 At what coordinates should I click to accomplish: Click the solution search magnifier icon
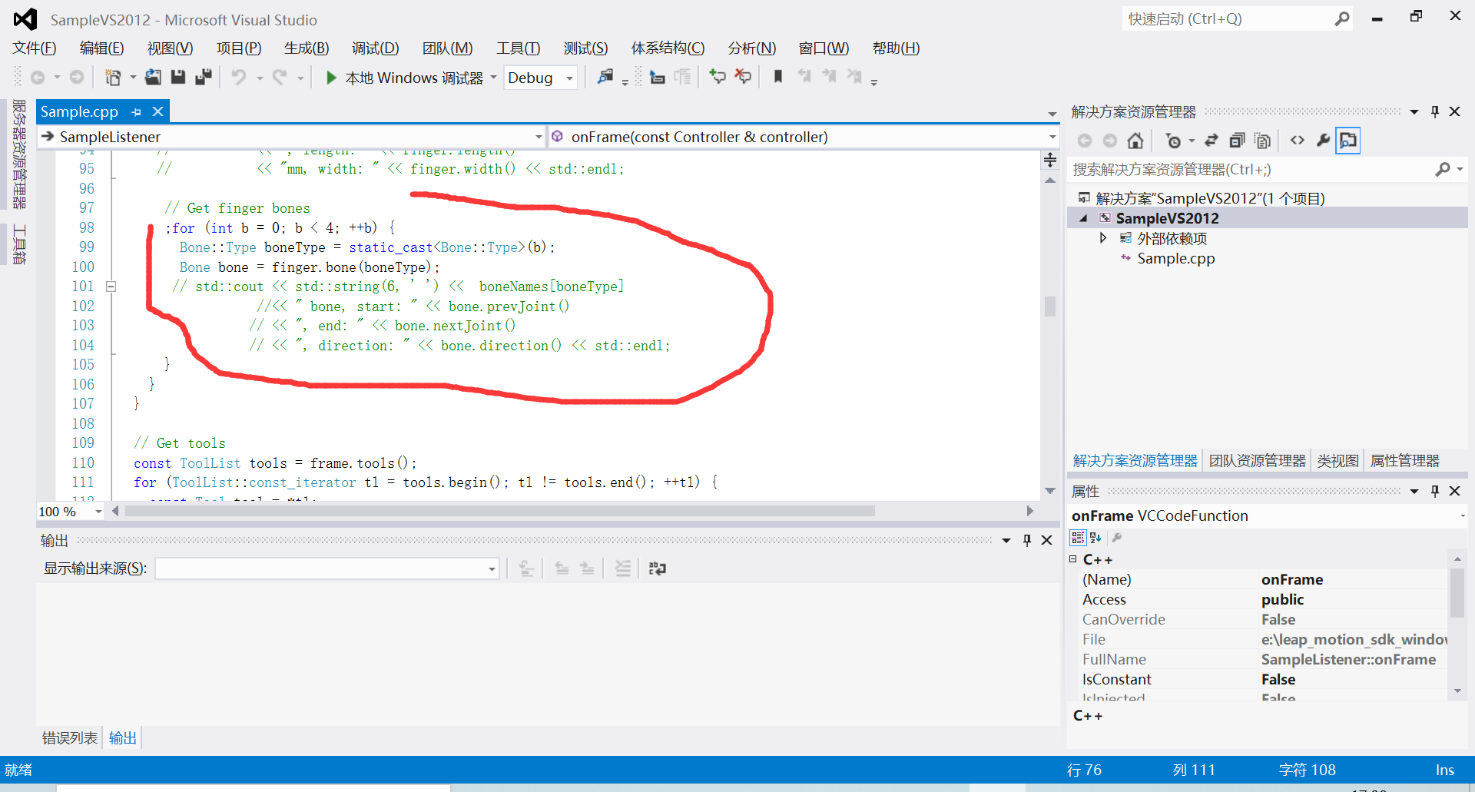tap(1443, 169)
